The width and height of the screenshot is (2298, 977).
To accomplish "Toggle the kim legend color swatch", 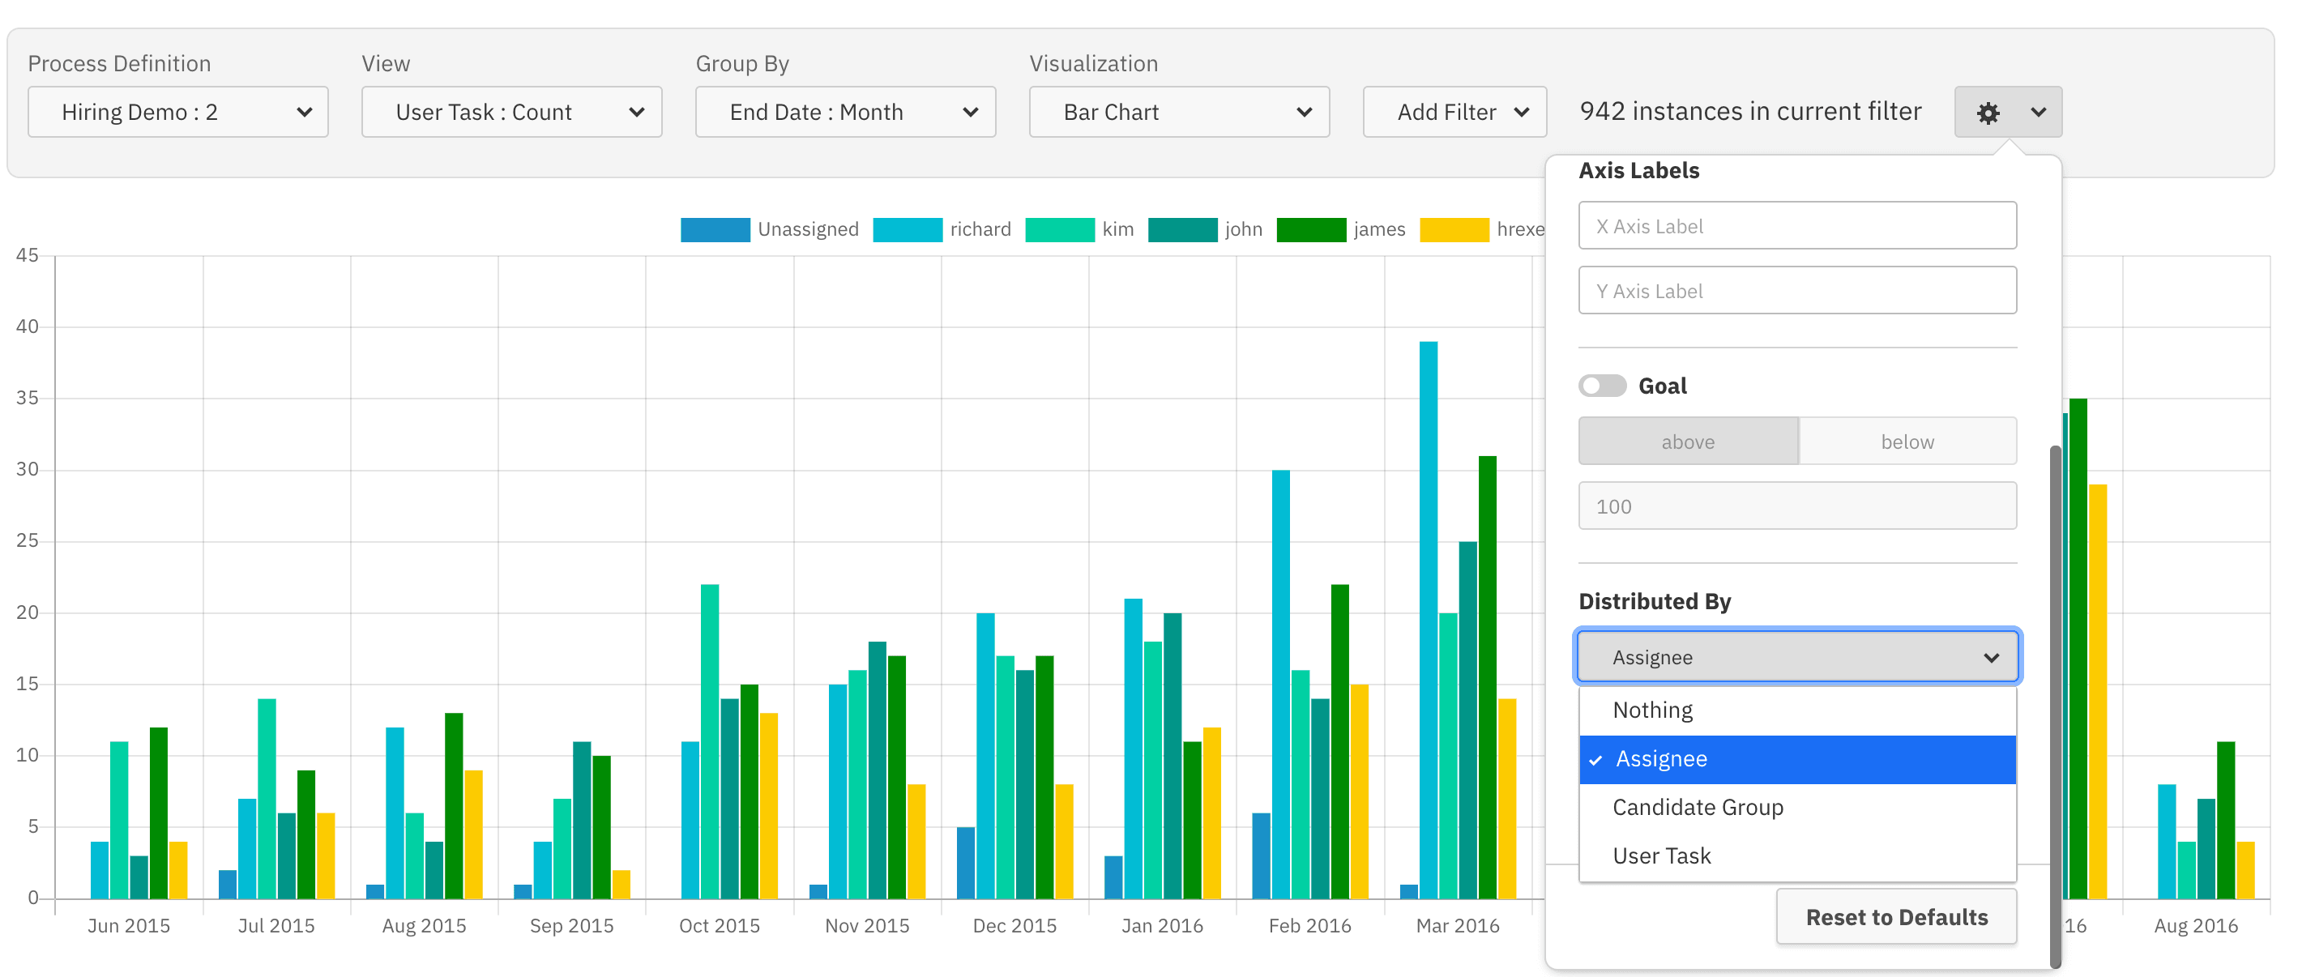I will pos(1060,229).
